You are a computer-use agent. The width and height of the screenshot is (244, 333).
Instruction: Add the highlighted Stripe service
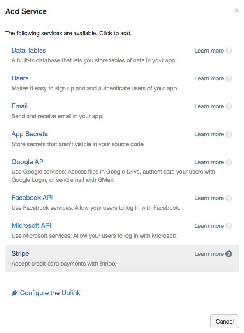122,258
